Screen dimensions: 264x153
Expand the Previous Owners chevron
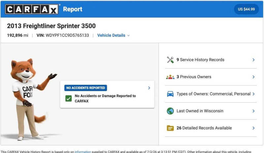click(x=253, y=77)
